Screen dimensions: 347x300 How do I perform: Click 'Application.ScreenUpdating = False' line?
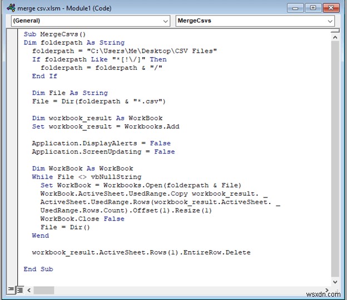click(x=103, y=151)
